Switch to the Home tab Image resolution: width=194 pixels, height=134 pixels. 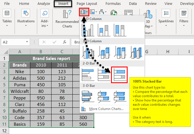click(24, 4)
